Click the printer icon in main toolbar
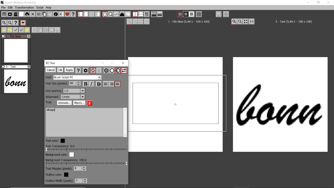The height and width of the screenshot is (188, 334). [27, 14]
